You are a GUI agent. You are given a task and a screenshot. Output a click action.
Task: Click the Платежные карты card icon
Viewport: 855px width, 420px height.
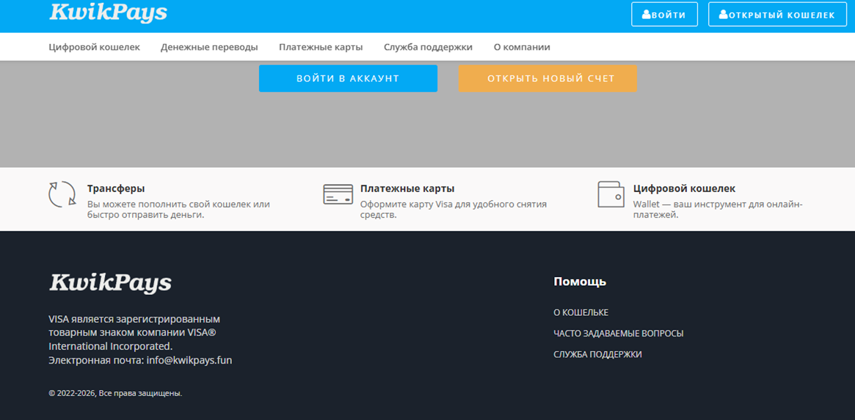point(338,194)
